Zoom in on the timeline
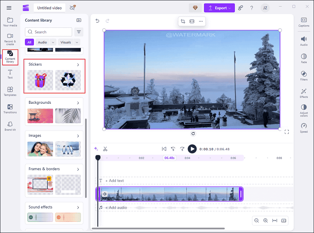314x233 pixels. click(266, 220)
